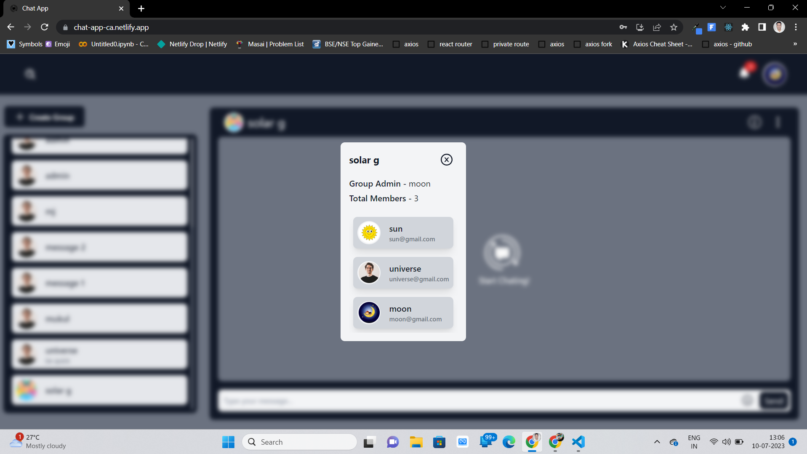807x454 pixels.
Task: Install app from address bar icon
Action: point(640,27)
